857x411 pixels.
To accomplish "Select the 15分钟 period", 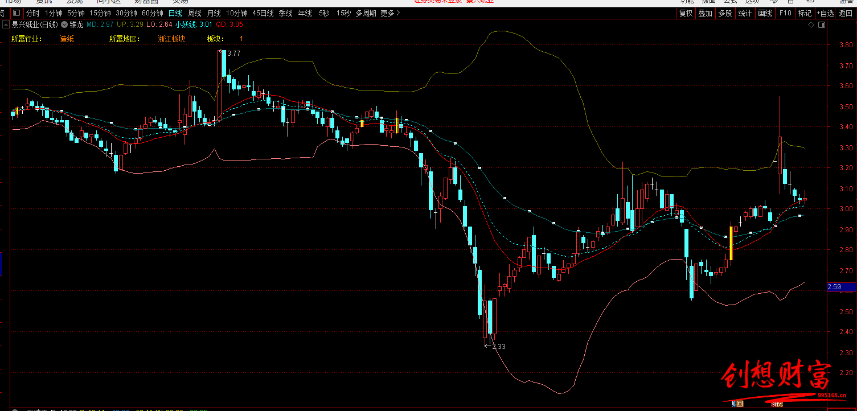I will 100,13.
